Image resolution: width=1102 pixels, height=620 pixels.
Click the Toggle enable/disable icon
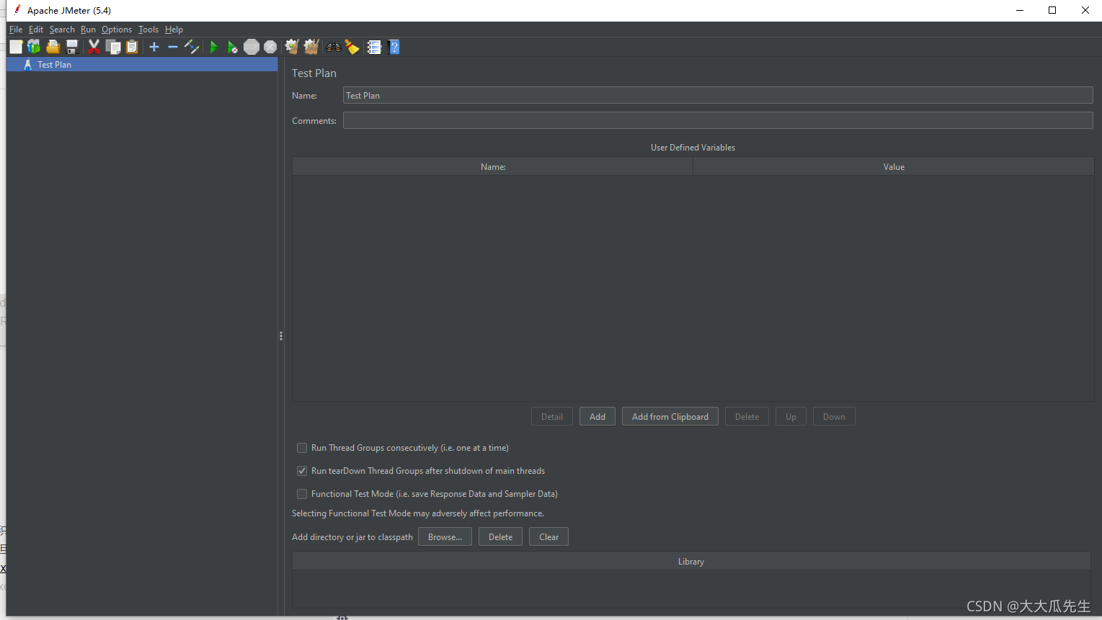pos(192,47)
